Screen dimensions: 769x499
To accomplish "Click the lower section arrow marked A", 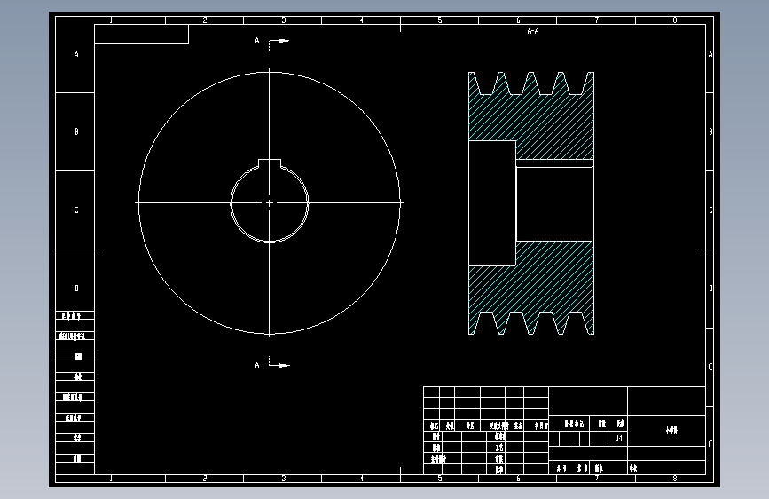I will pyautogui.click(x=279, y=364).
